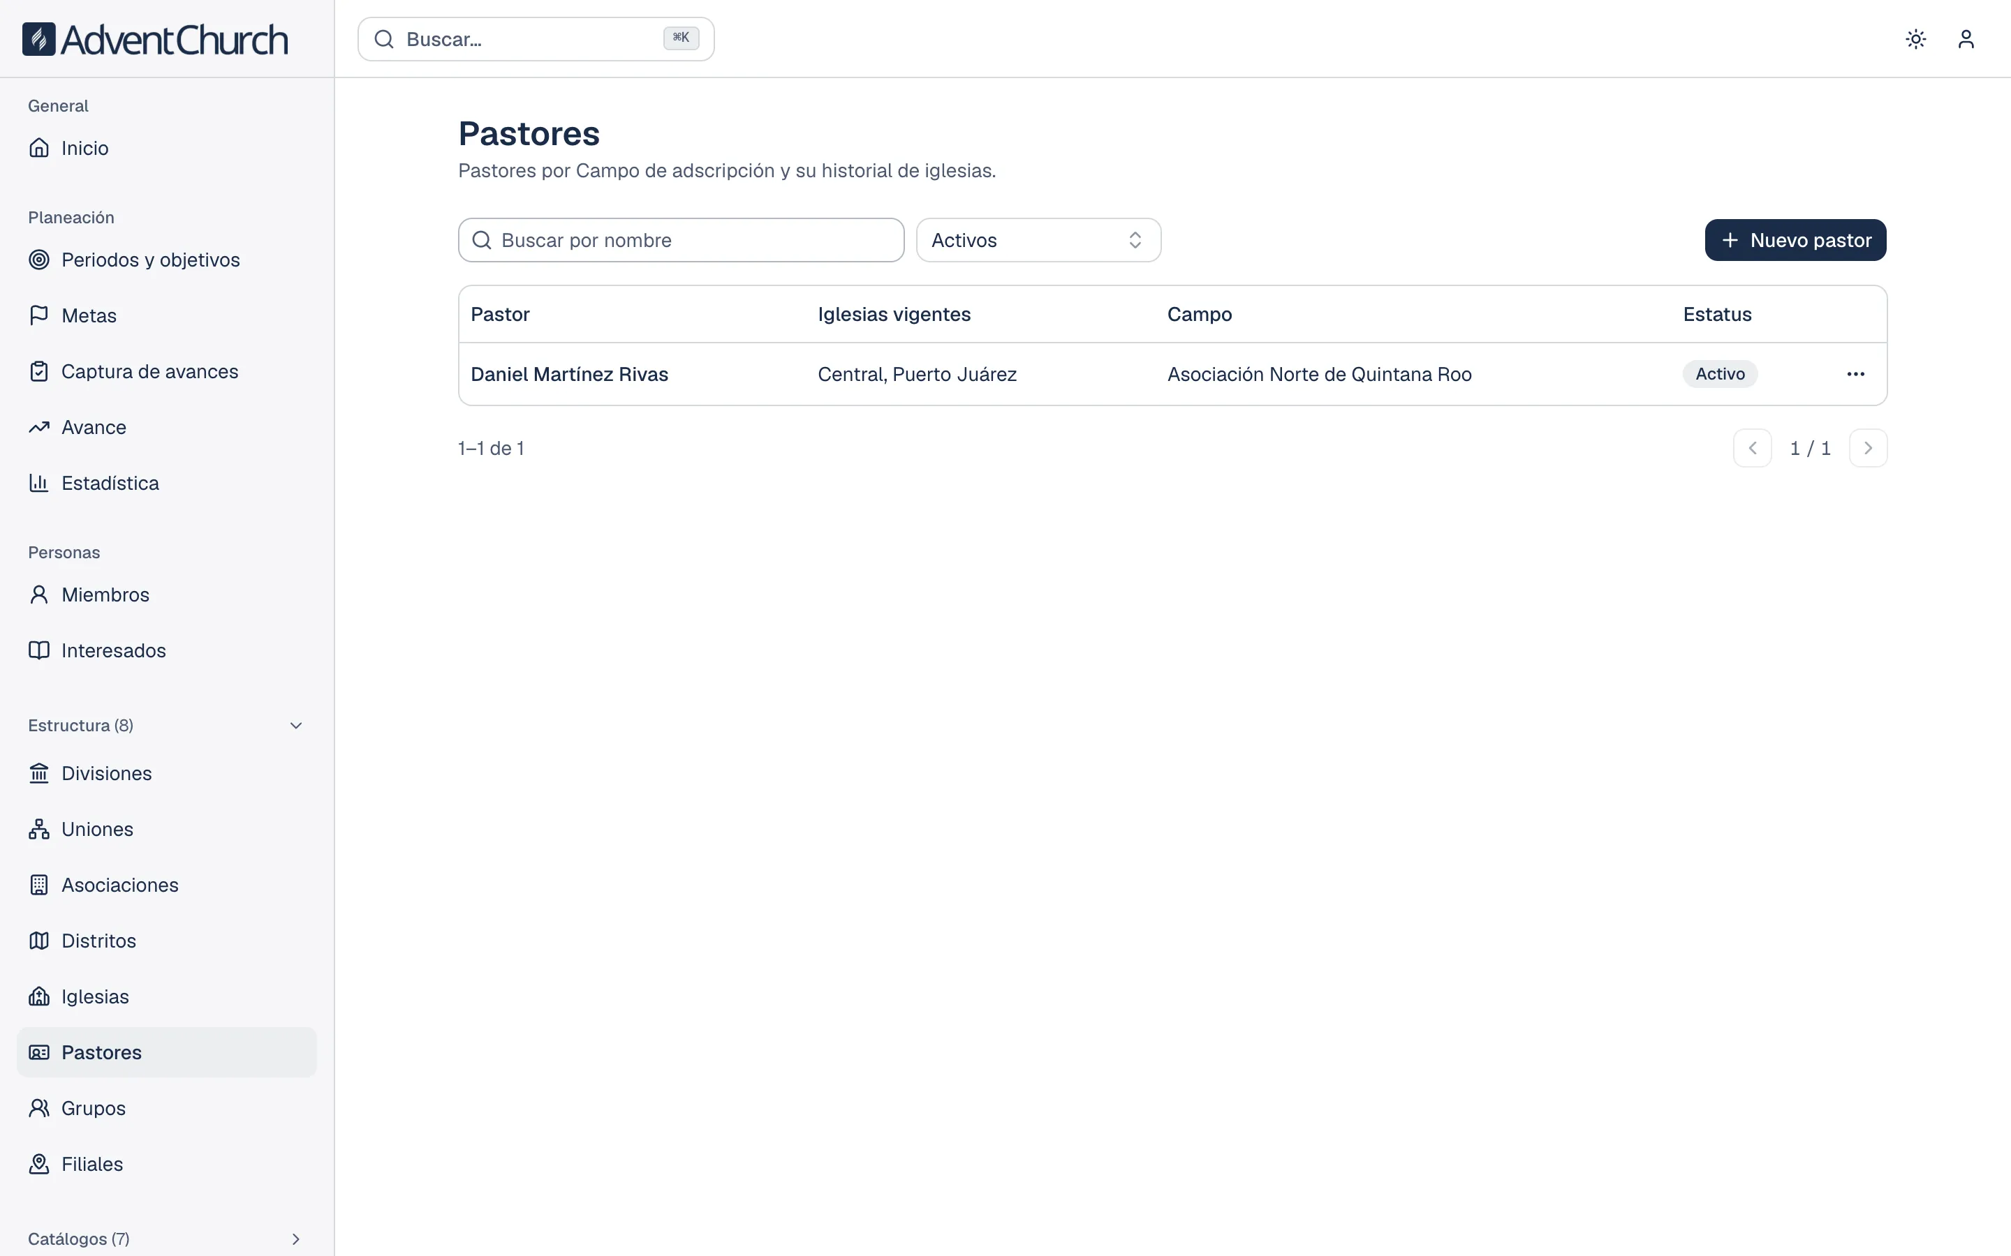This screenshot has height=1256, width=2011.
Task: Go to next page of results
Action: (x=1868, y=449)
